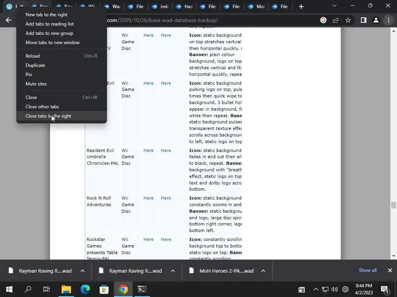This screenshot has height=297, width=397.
Task: Click the address bar URL
Action: click(162, 20)
